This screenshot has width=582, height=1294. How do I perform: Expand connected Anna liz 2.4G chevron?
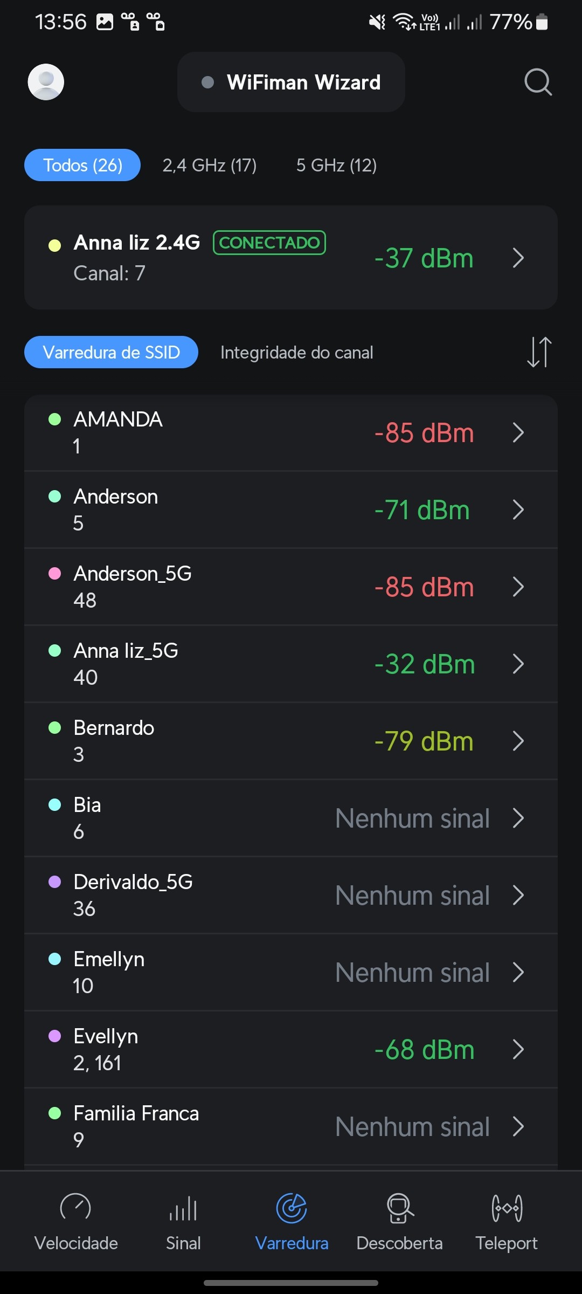[x=518, y=258]
